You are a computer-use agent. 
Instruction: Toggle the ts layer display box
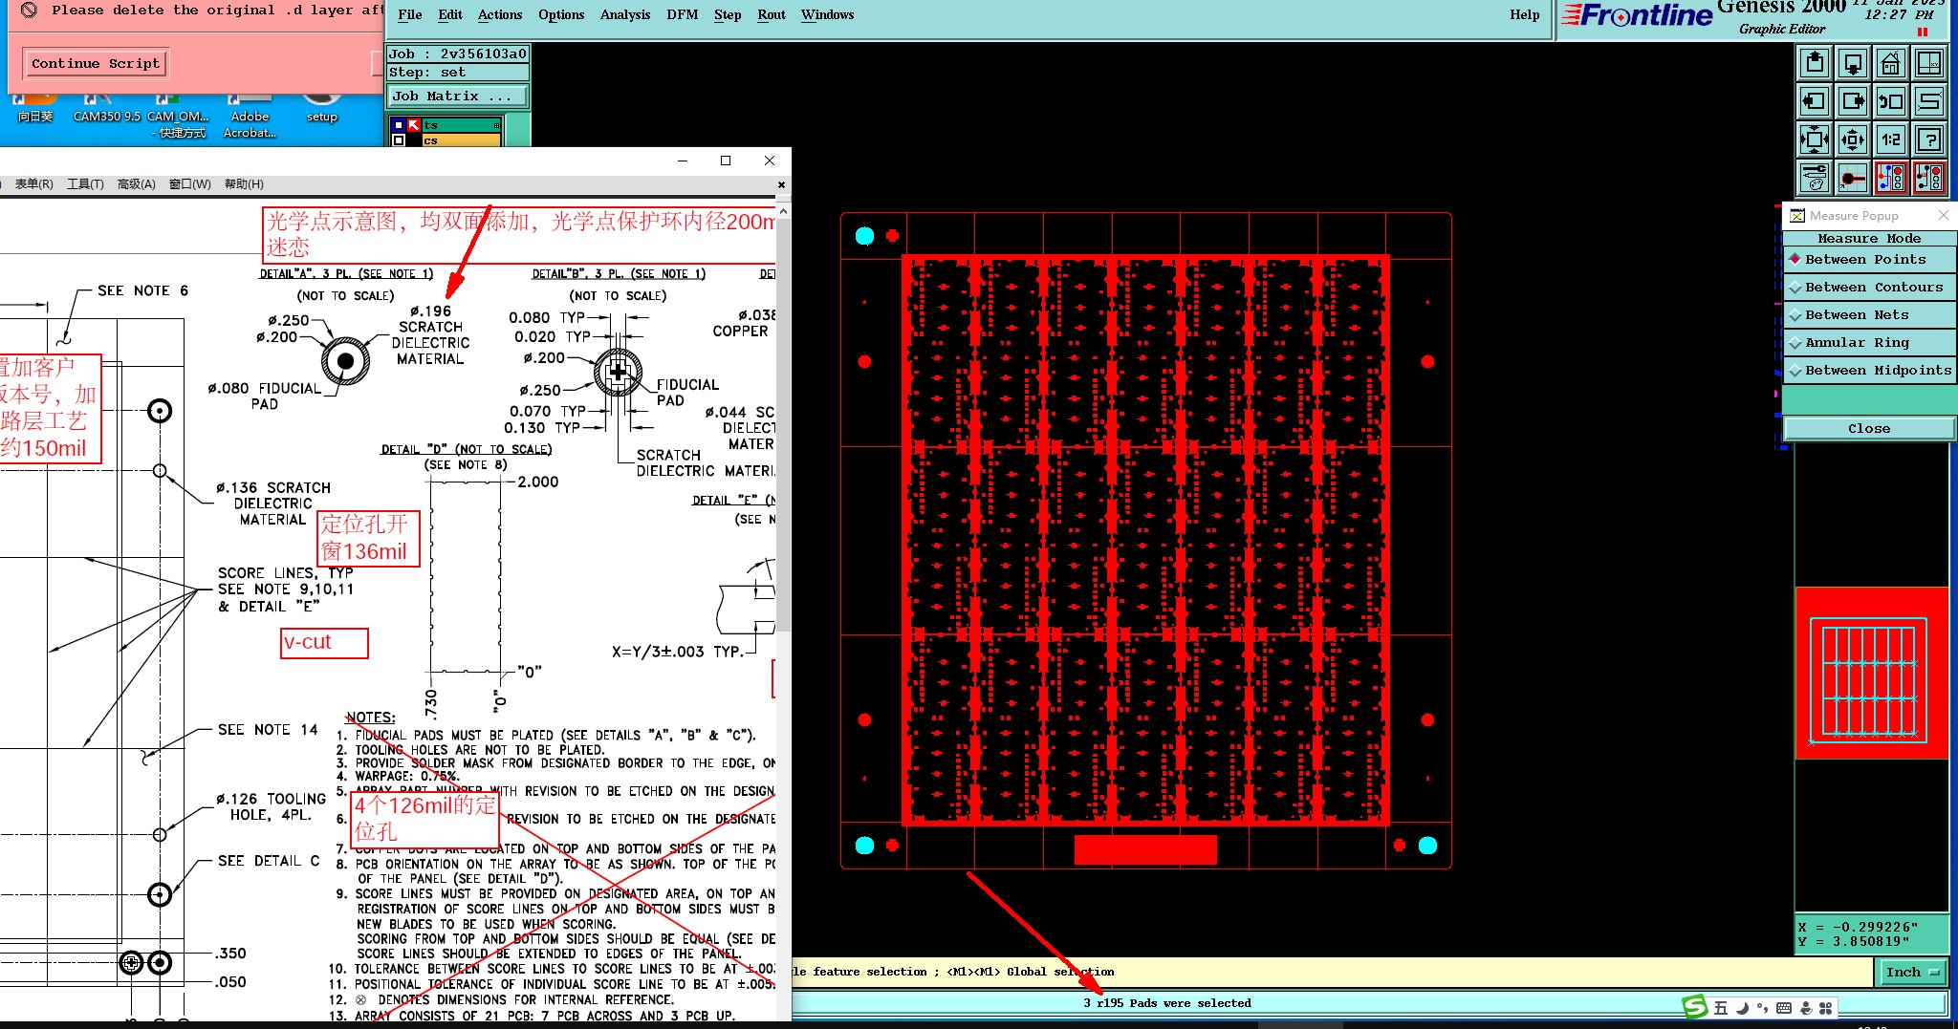(399, 125)
